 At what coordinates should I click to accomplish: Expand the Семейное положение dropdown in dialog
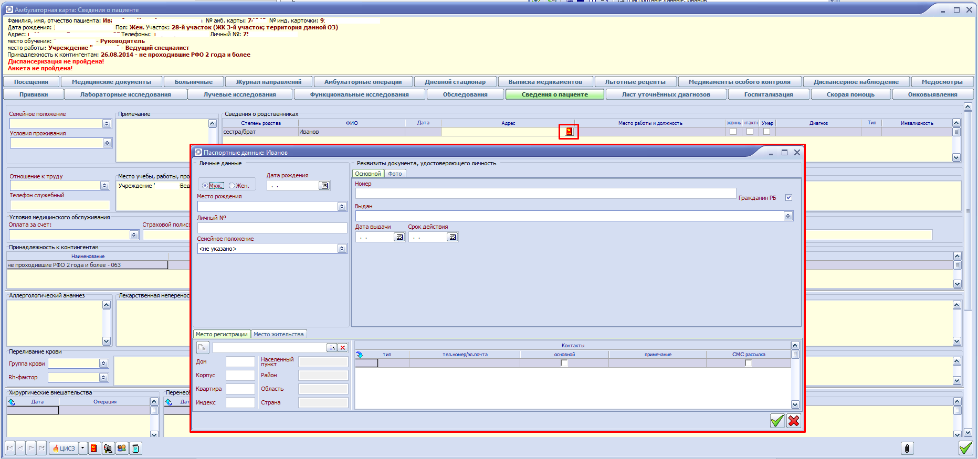pyautogui.click(x=342, y=249)
